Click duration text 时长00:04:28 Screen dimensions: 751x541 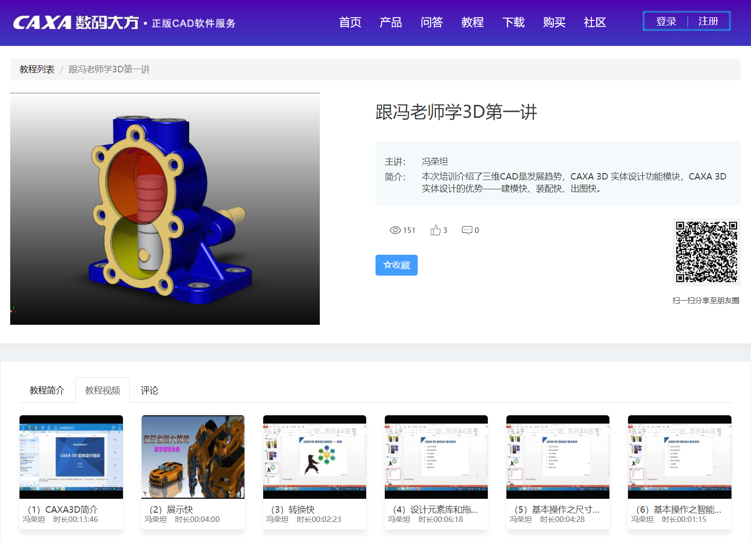point(562,520)
